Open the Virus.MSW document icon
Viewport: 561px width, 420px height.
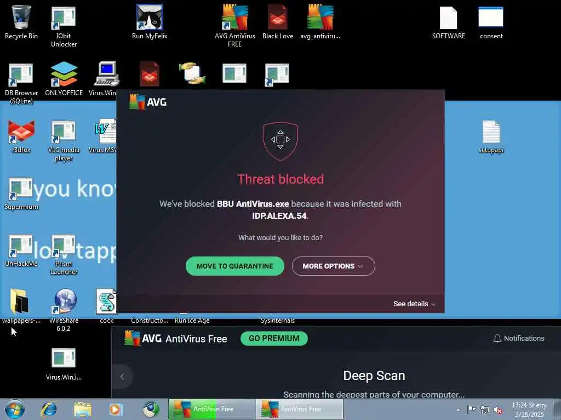coord(104,136)
